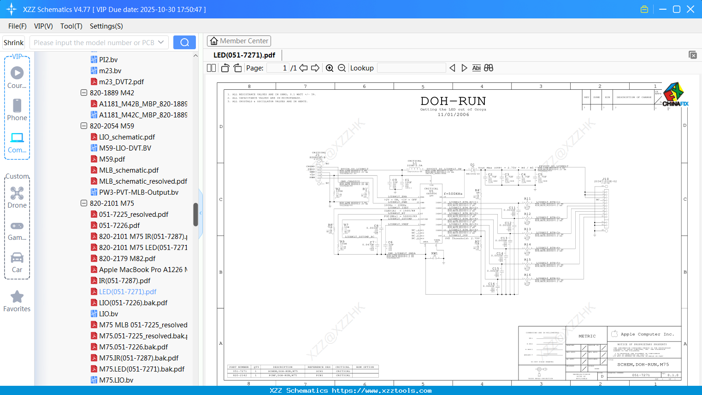Viewport: 702px width, 395px height.
Task: Find previous Lookup match
Action: [452, 68]
